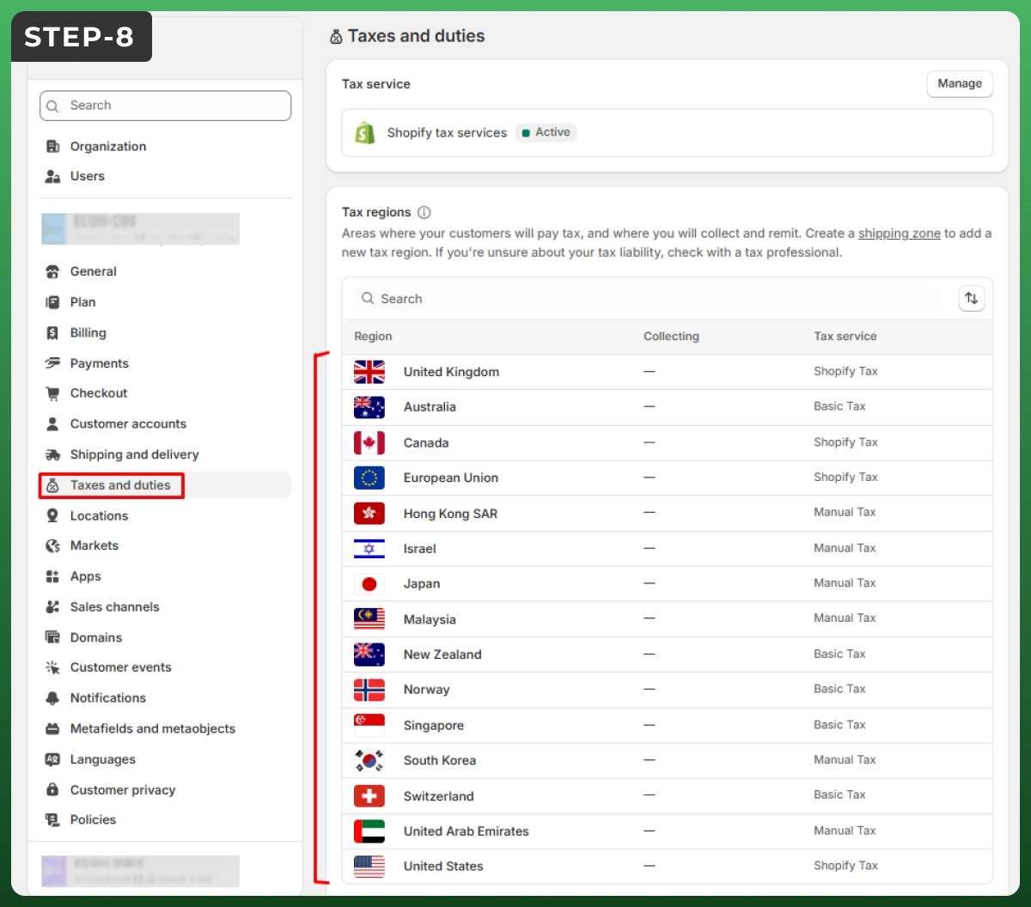Screen dimensions: 1031x907
Task: Click the Policies icon
Action: click(52, 820)
